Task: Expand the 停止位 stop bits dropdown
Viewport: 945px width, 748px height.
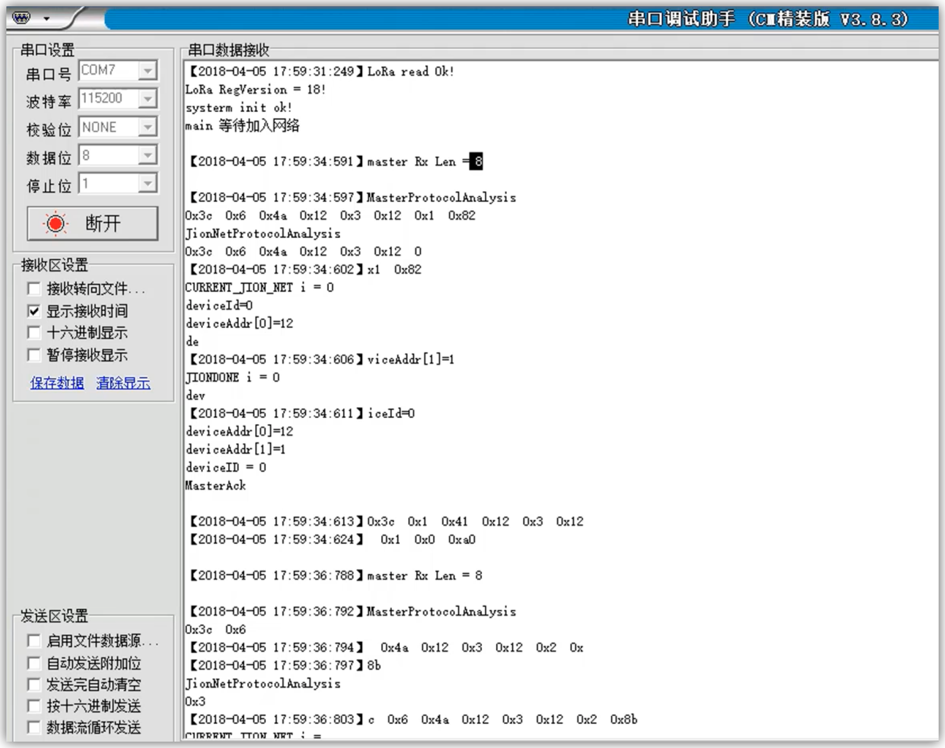Action: click(147, 183)
